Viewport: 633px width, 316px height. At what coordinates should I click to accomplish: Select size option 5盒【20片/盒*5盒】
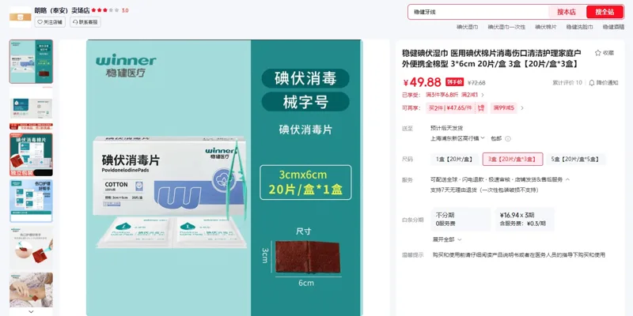coord(576,160)
